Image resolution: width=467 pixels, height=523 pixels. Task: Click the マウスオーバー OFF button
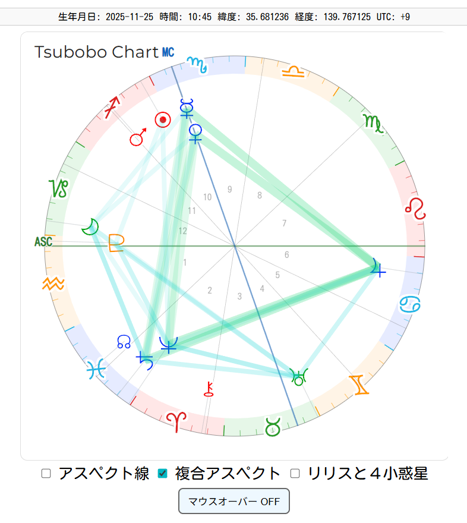point(233,501)
